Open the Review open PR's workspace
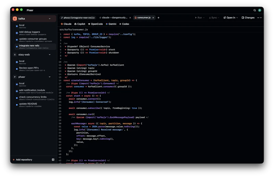Image resolution: width=274 pixels, height=177 pixels. (x=35, y=69)
